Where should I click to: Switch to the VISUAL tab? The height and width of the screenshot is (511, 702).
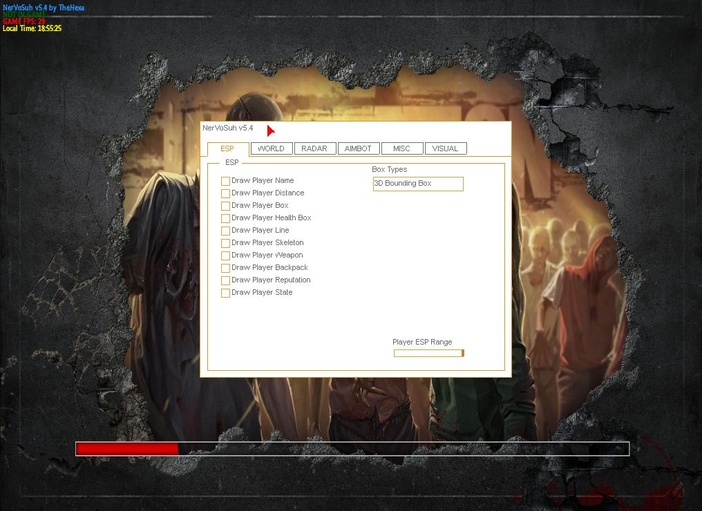coord(446,148)
